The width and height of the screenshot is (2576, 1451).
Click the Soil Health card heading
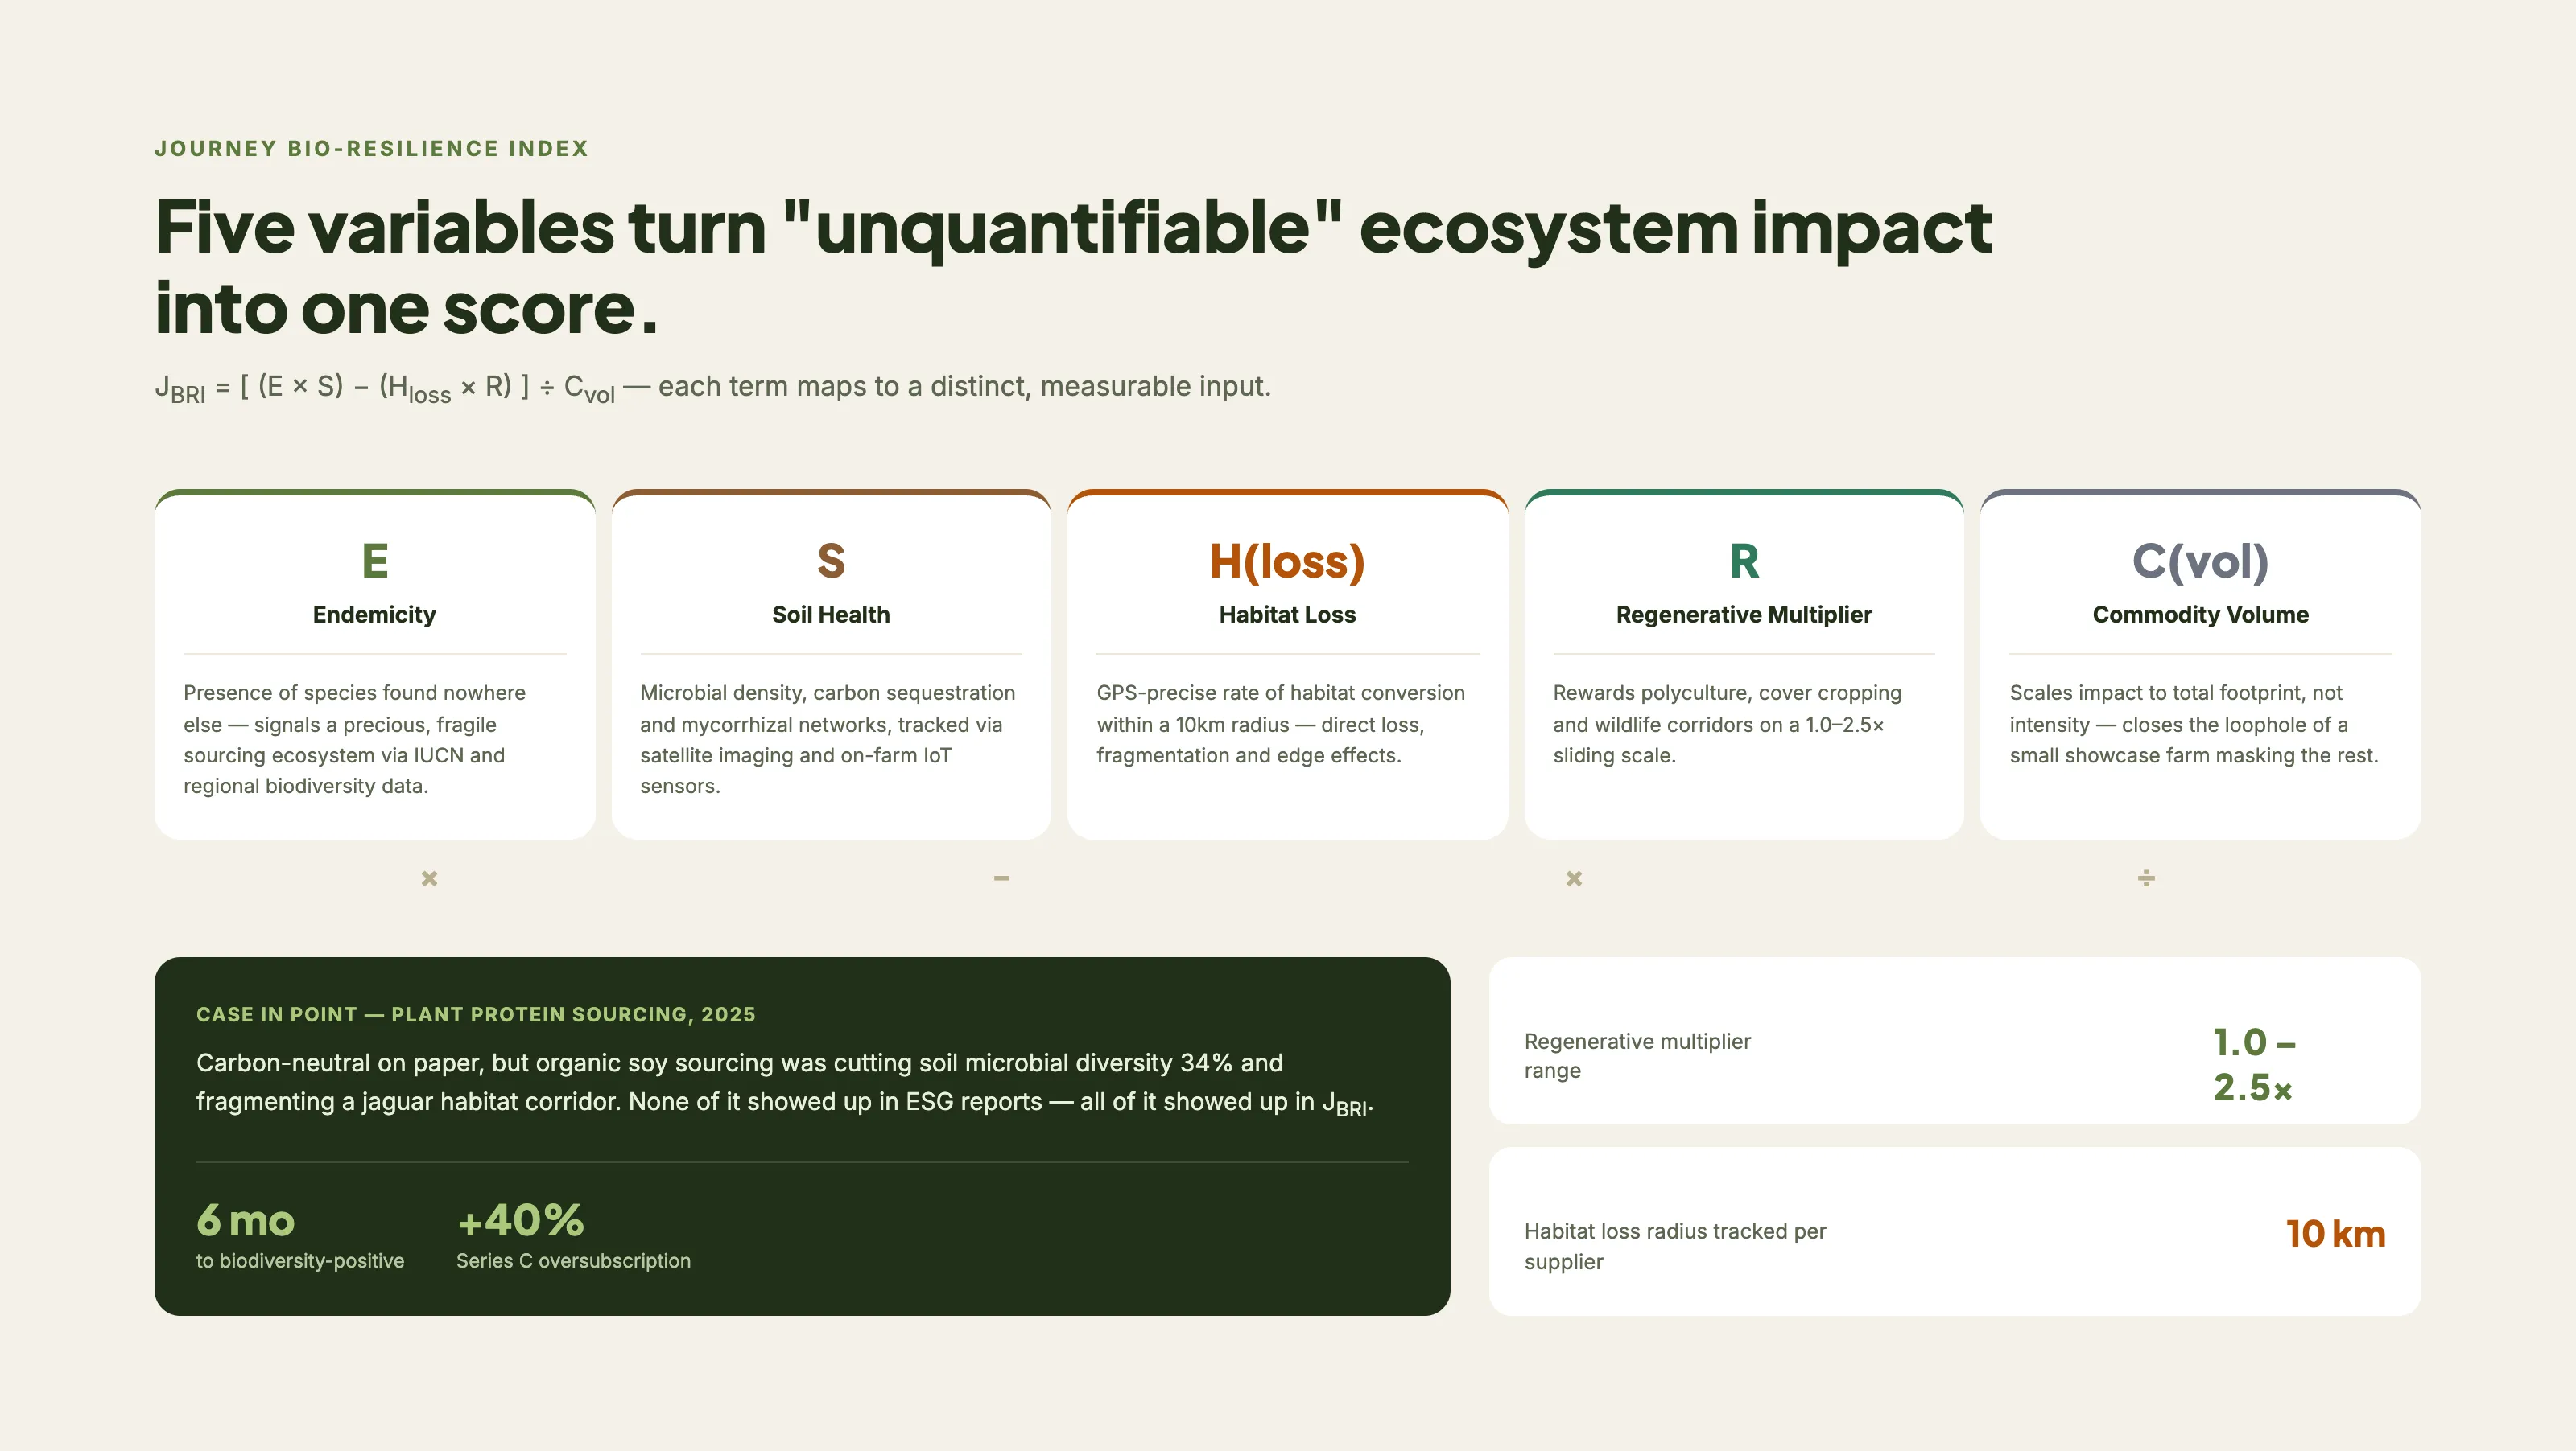pyautogui.click(x=831, y=615)
